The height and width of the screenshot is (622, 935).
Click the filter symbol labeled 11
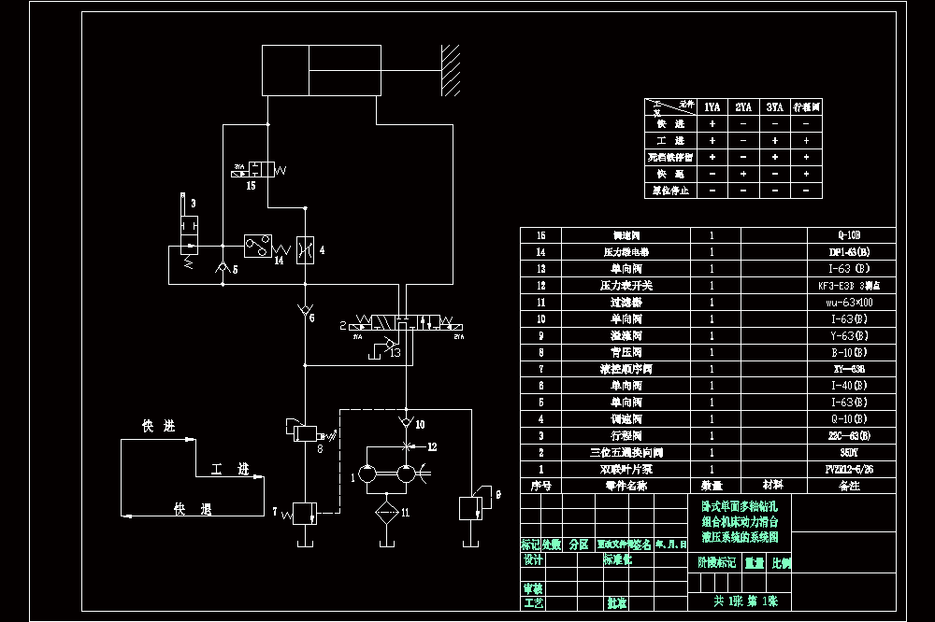click(x=387, y=512)
